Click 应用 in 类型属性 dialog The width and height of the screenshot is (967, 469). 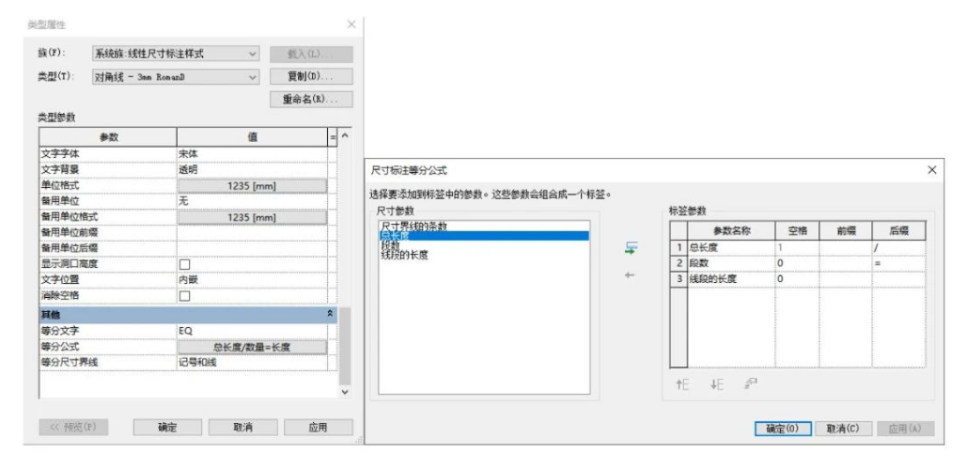[319, 427]
